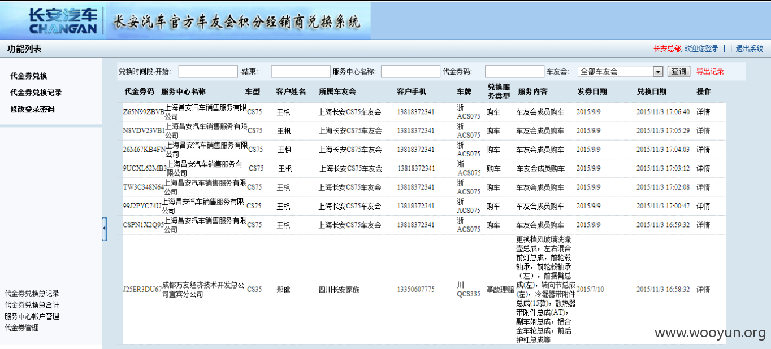Click redemption time 2015/11/3 17:06:40
This screenshot has height=349, width=771.
[x=663, y=112]
